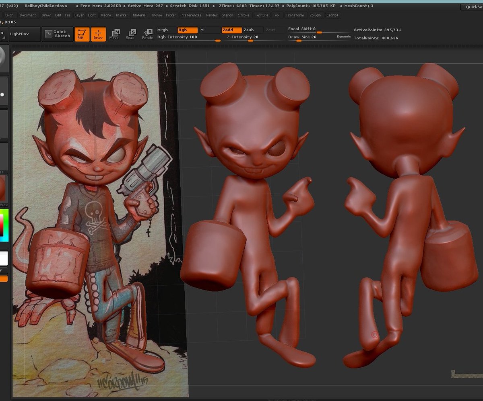Open the Zscript menu
Screen dimensions: 483x401
click(333, 15)
